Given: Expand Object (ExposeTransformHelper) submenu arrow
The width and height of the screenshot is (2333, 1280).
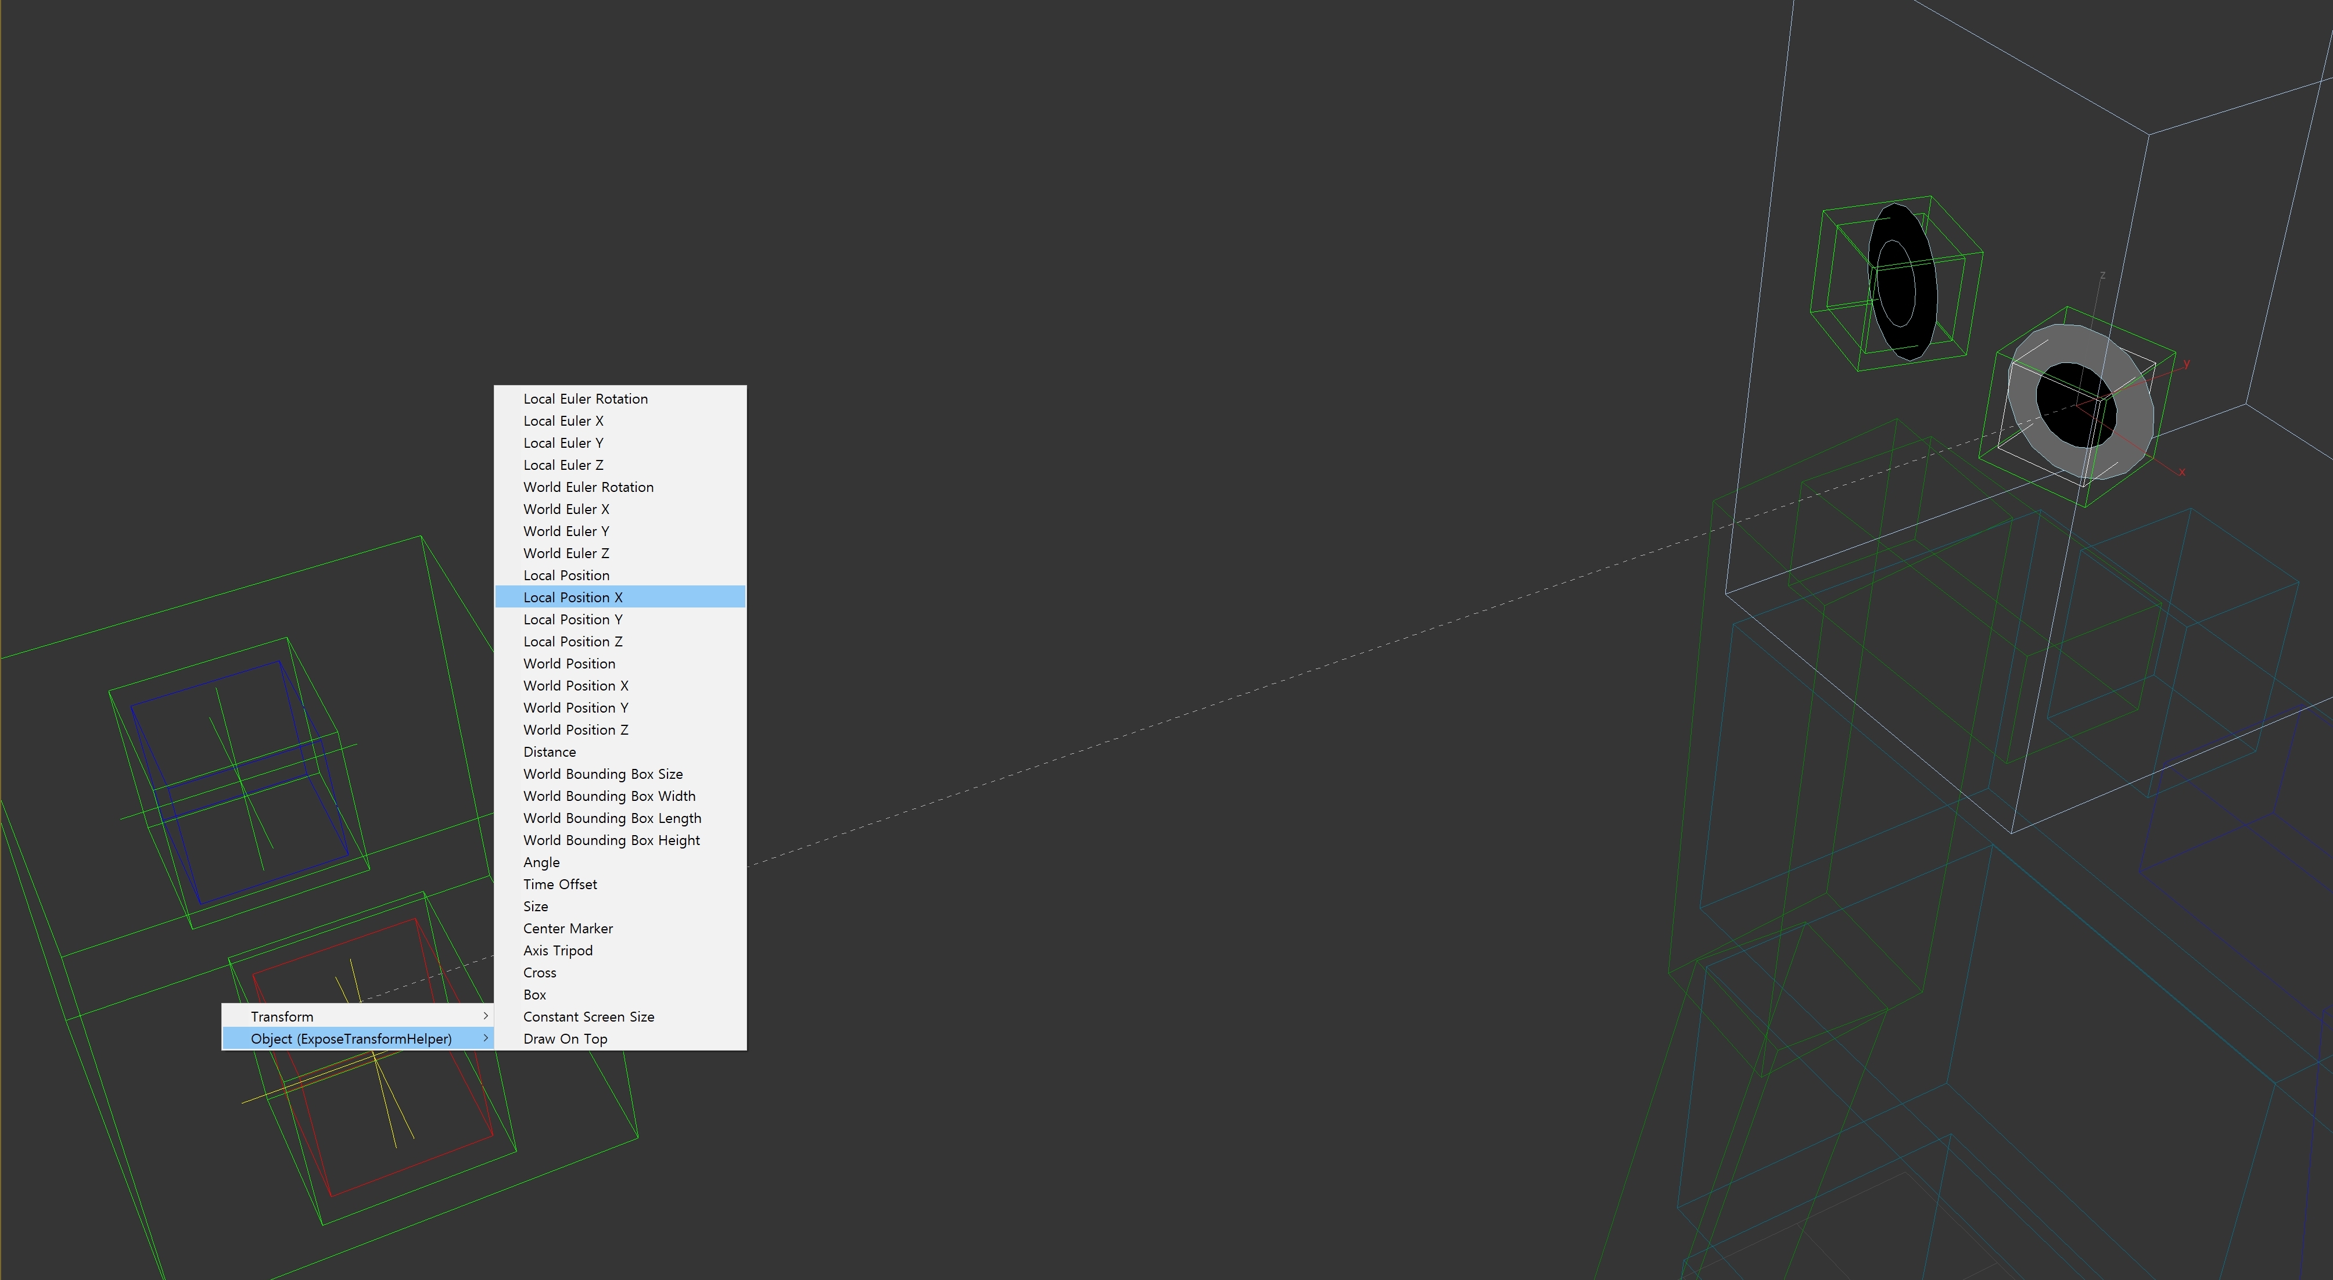Looking at the screenshot, I should point(486,1038).
